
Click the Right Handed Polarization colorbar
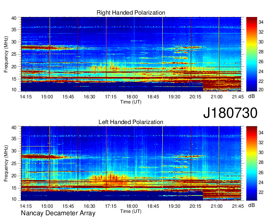251,54
